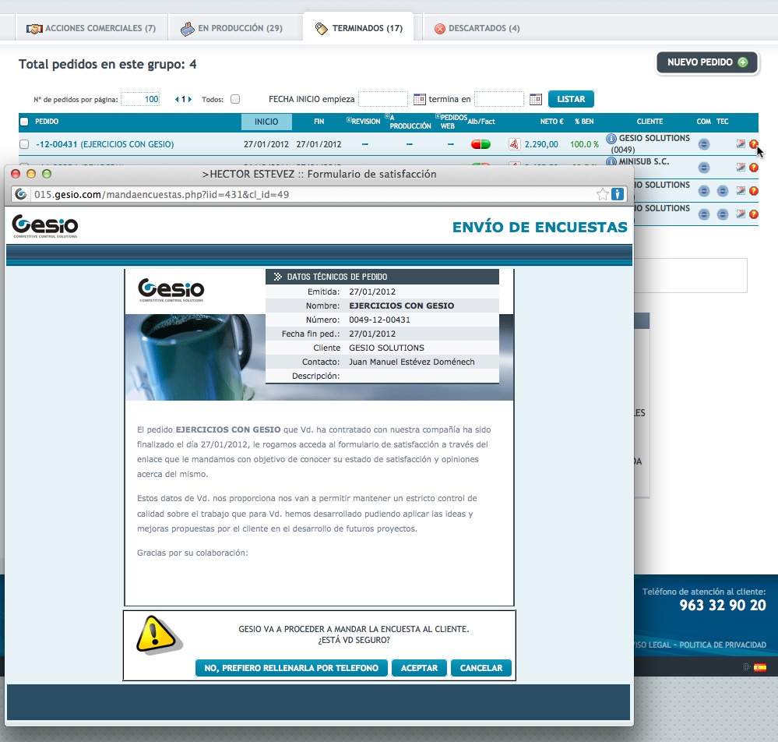Go to the previous page arrow
This screenshot has width=778, height=742.
[177, 99]
